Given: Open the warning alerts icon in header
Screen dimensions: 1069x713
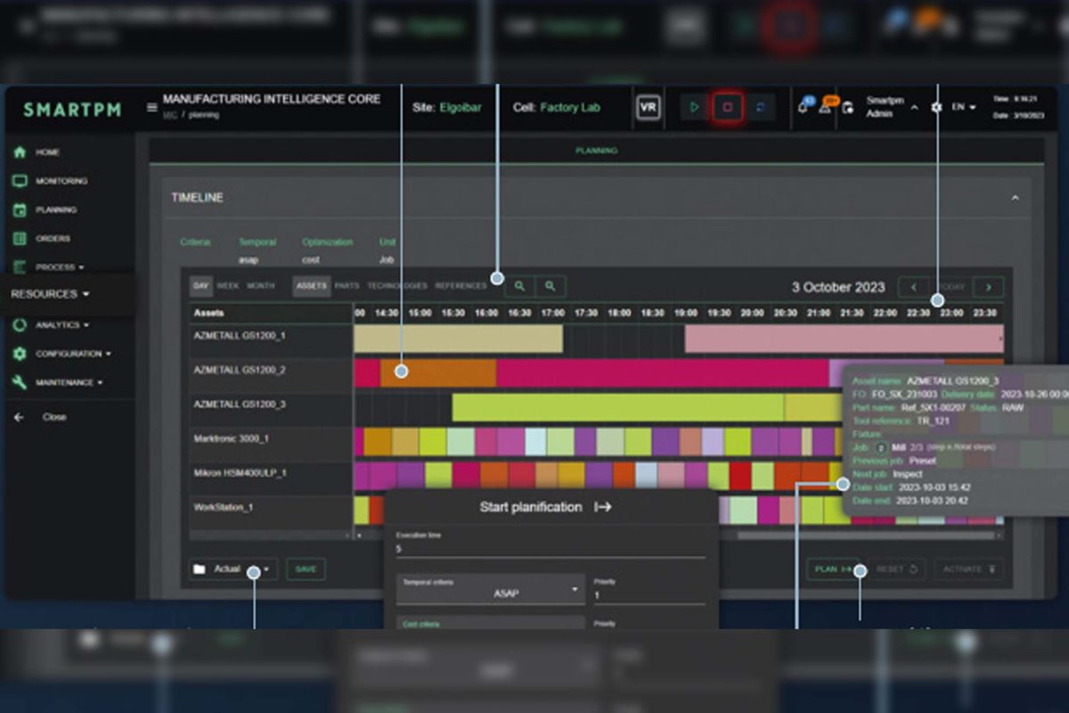Looking at the screenshot, I should pos(826,107).
